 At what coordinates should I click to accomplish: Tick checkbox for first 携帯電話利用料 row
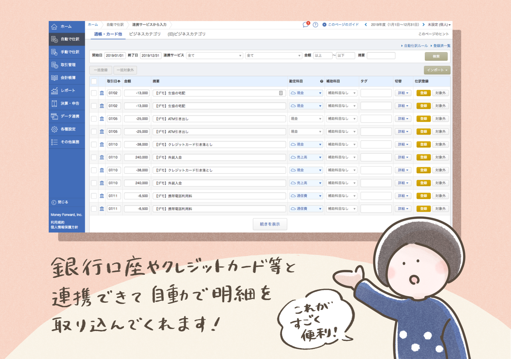click(x=94, y=196)
